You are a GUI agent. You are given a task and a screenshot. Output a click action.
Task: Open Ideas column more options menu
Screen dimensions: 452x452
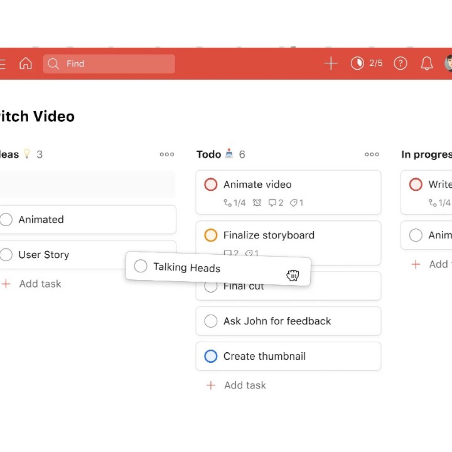pyautogui.click(x=167, y=154)
